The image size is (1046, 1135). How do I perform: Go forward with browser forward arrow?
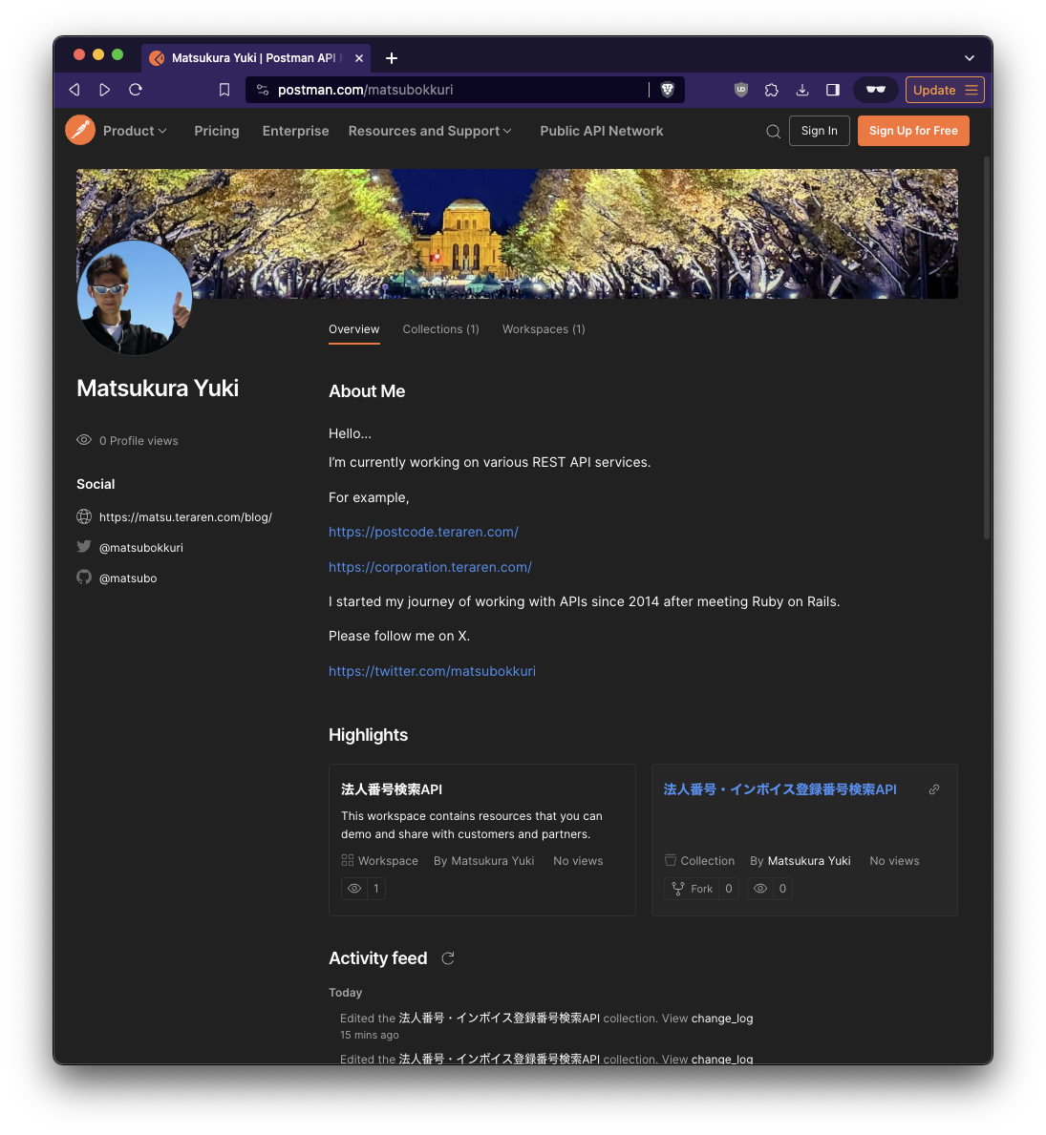[x=105, y=90]
